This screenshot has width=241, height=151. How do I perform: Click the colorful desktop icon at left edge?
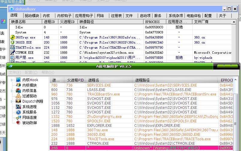[3, 21]
